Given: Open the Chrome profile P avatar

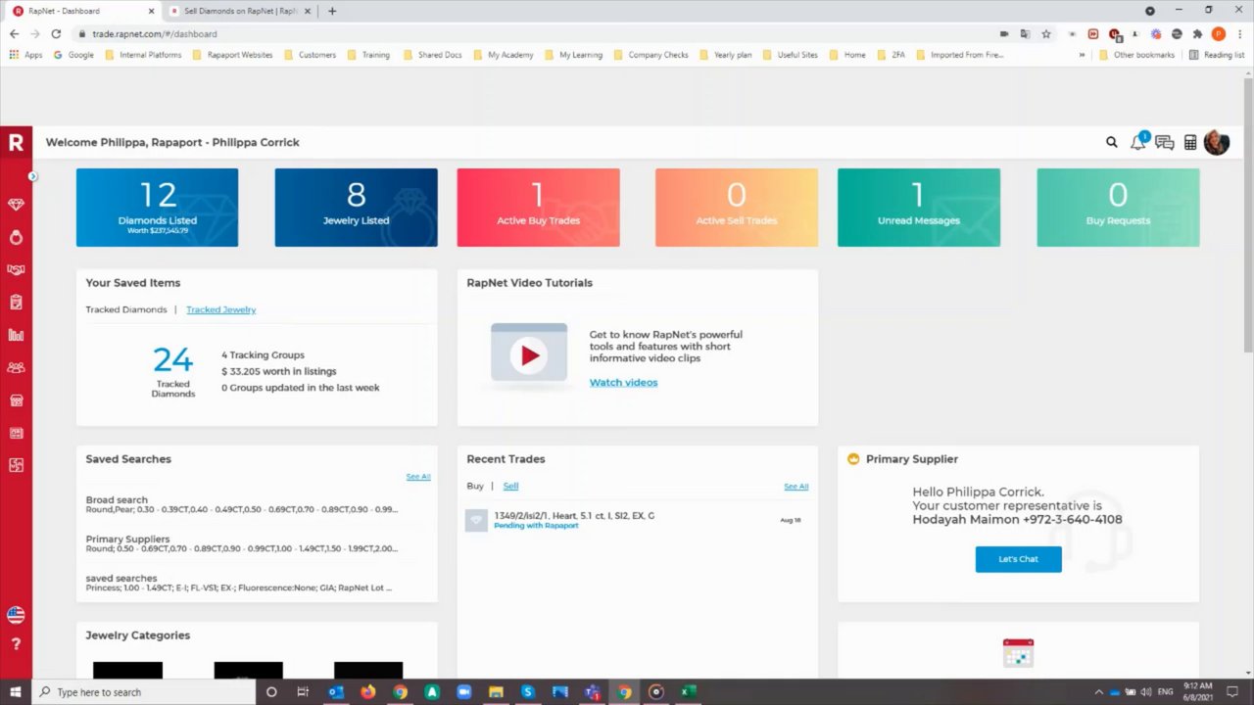Looking at the screenshot, I should pos(1219,33).
